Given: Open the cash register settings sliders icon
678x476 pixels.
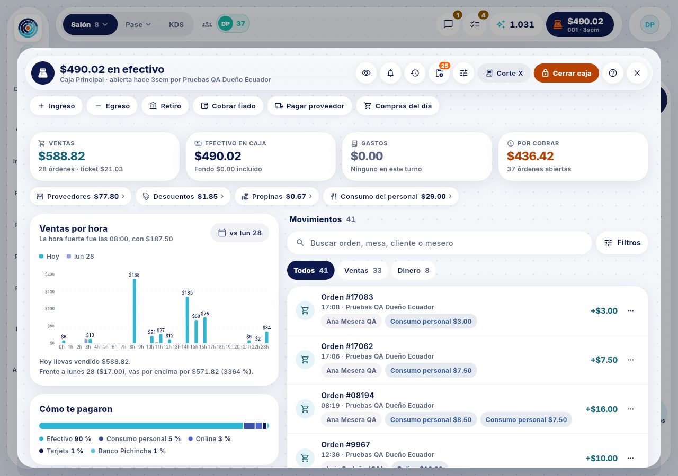Looking at the screenshot, I should [463, 73].
